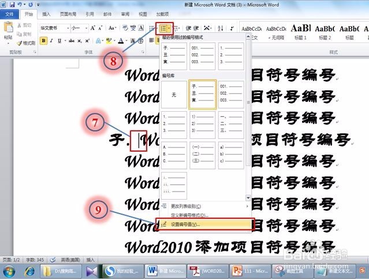
Task: Open the Windows Start menu
Action: point(9,271)
